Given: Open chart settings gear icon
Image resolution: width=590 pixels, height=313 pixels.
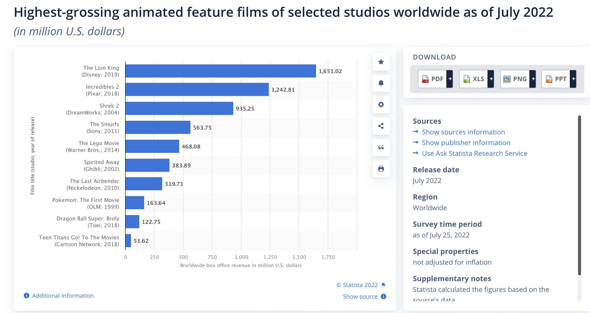Looking at the screenshot, I should 381,105.
